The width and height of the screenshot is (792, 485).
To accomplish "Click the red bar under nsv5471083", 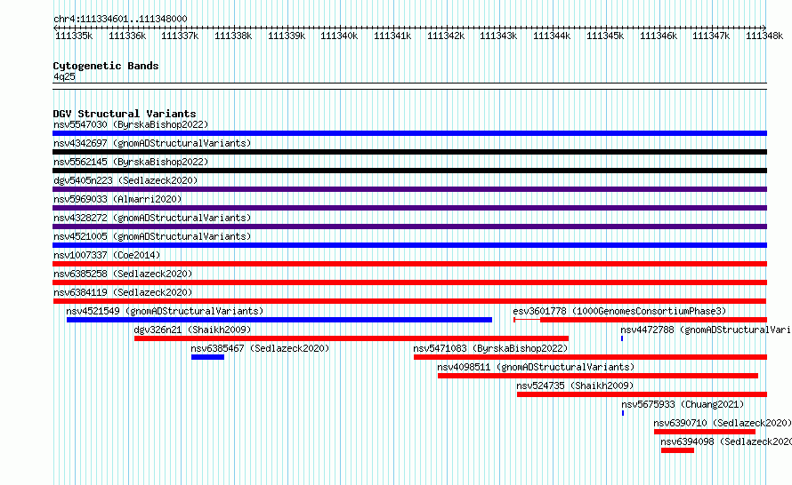I will (x=591, y=357).
